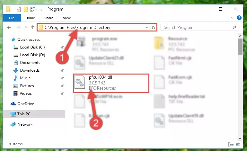
Task: Open the Share ribbon tab
Action: 49,18
